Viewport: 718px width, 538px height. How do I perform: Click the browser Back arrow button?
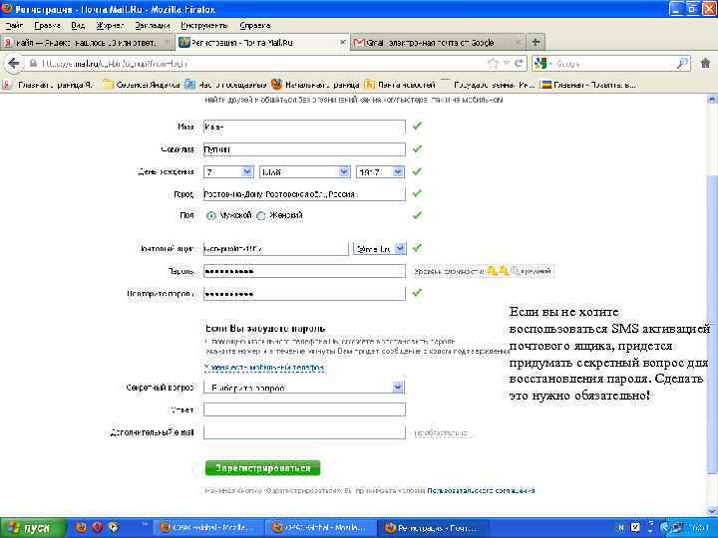(13, 63)
